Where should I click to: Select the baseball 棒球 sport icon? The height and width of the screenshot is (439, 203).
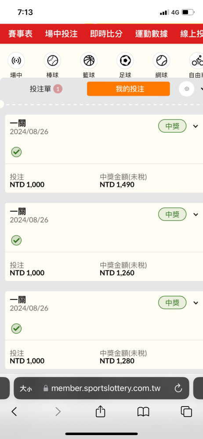click(x=52, y=61)
